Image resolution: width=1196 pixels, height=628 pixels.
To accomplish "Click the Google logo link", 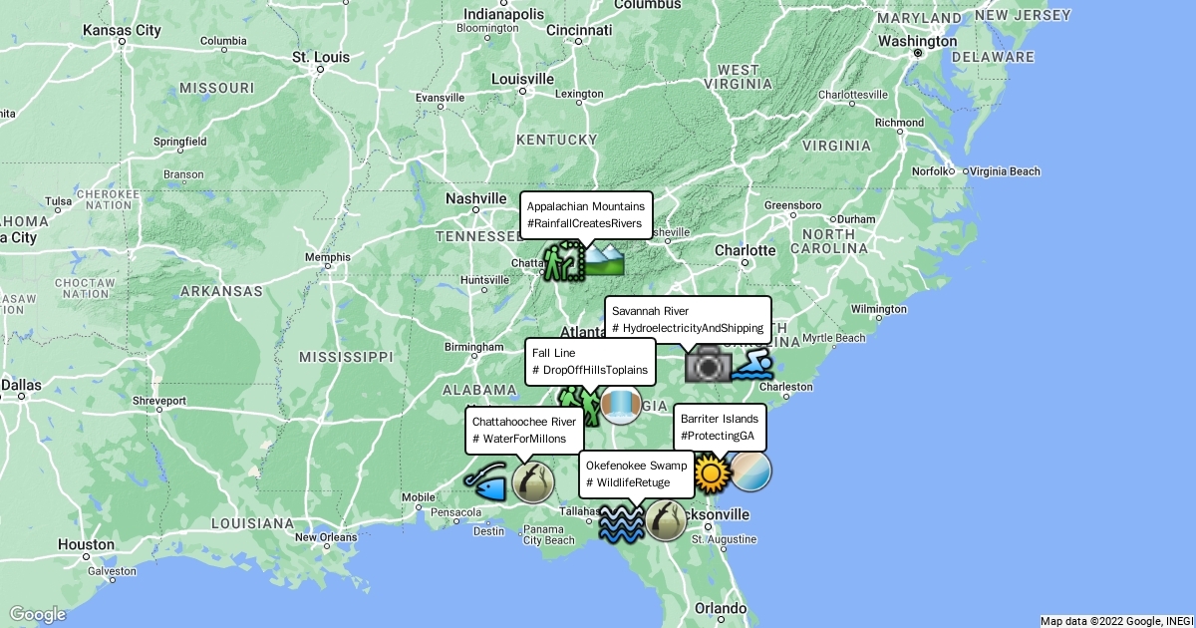I will (x=38, y=614).
